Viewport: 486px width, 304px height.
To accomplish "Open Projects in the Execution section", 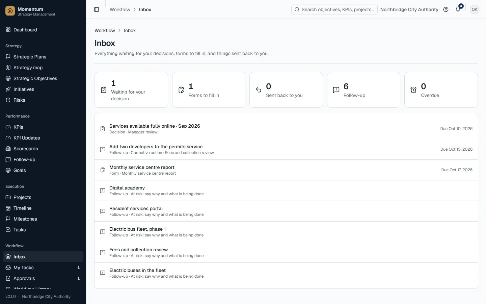I will (43, 197).
